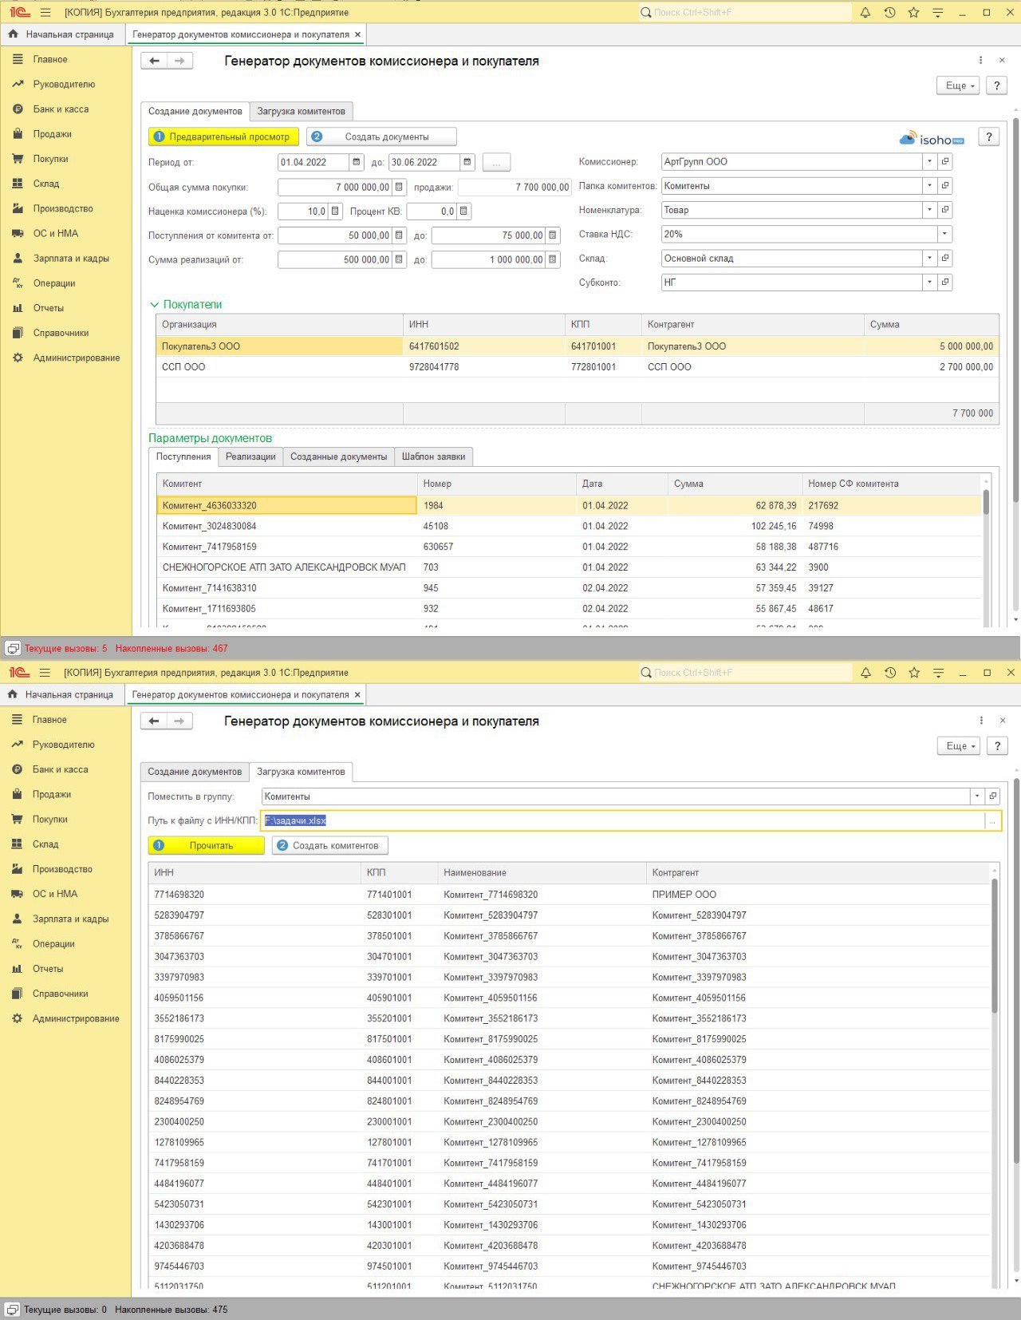
Task: Open Администрирование in bottom sidebar
Action: coord(76,1018)
